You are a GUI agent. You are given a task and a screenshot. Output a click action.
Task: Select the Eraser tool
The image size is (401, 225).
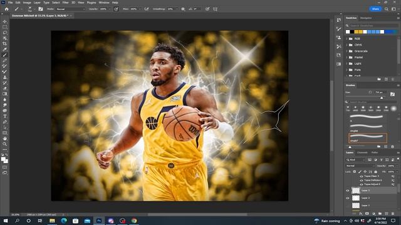coord(4,89)
